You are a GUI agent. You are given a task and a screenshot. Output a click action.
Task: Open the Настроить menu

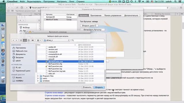[62, 1]
